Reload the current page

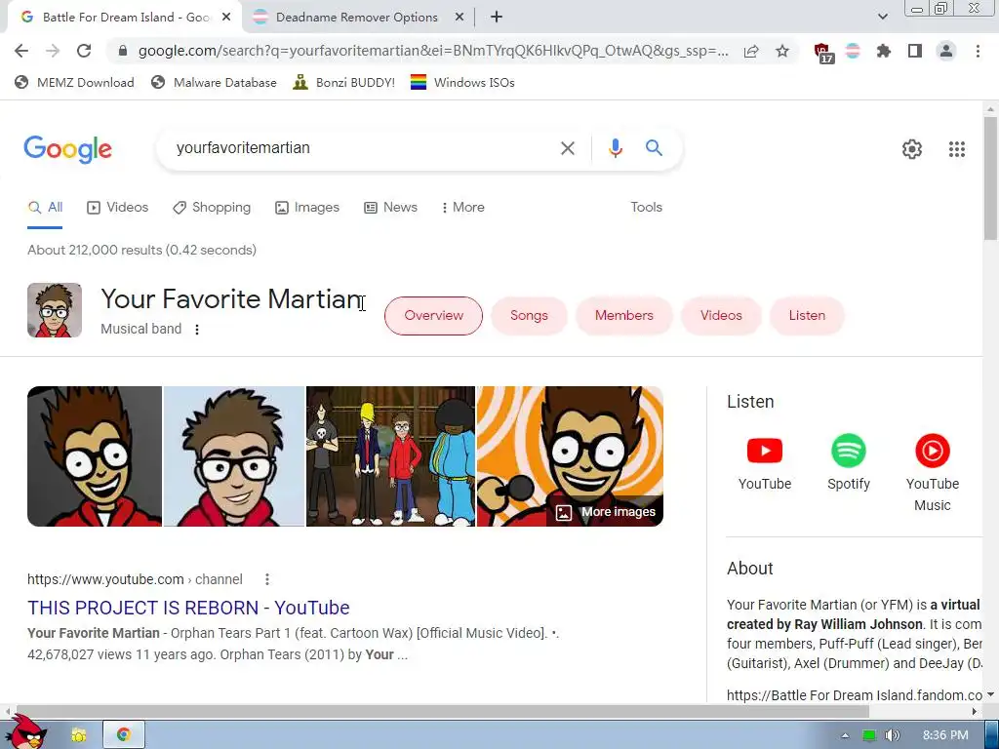click(84, 51)
